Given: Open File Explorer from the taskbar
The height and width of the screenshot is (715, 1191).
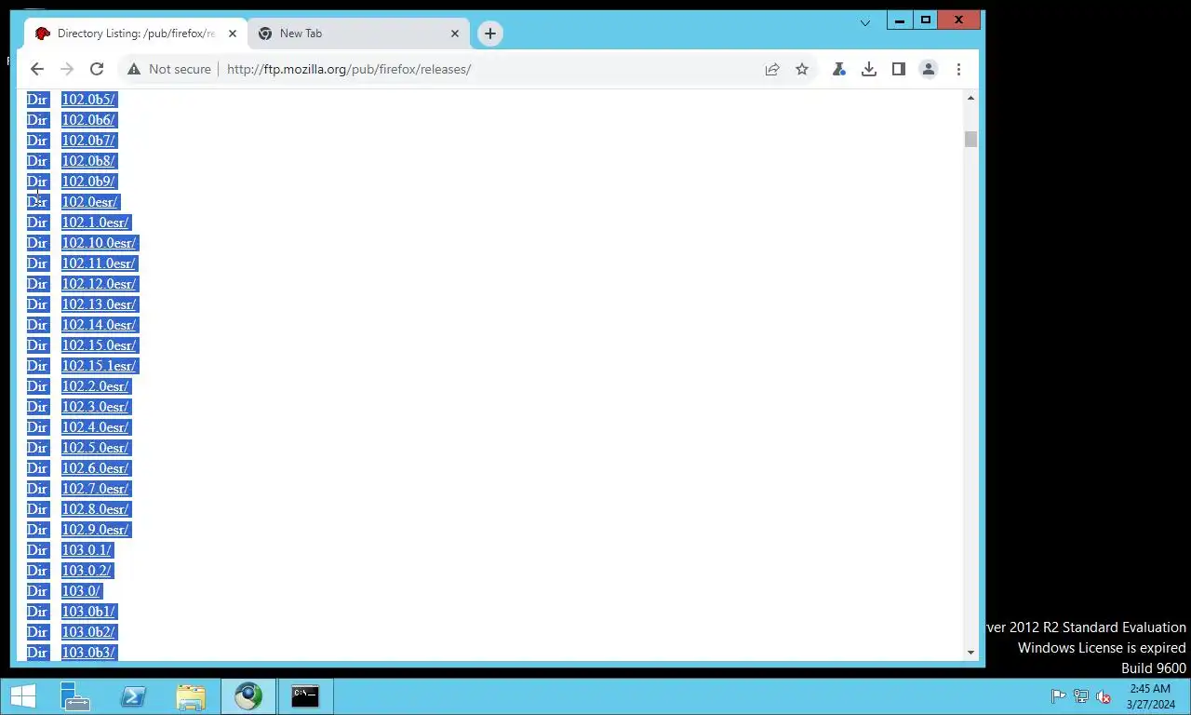Looking at the screenshot, I should pos(191,696).
